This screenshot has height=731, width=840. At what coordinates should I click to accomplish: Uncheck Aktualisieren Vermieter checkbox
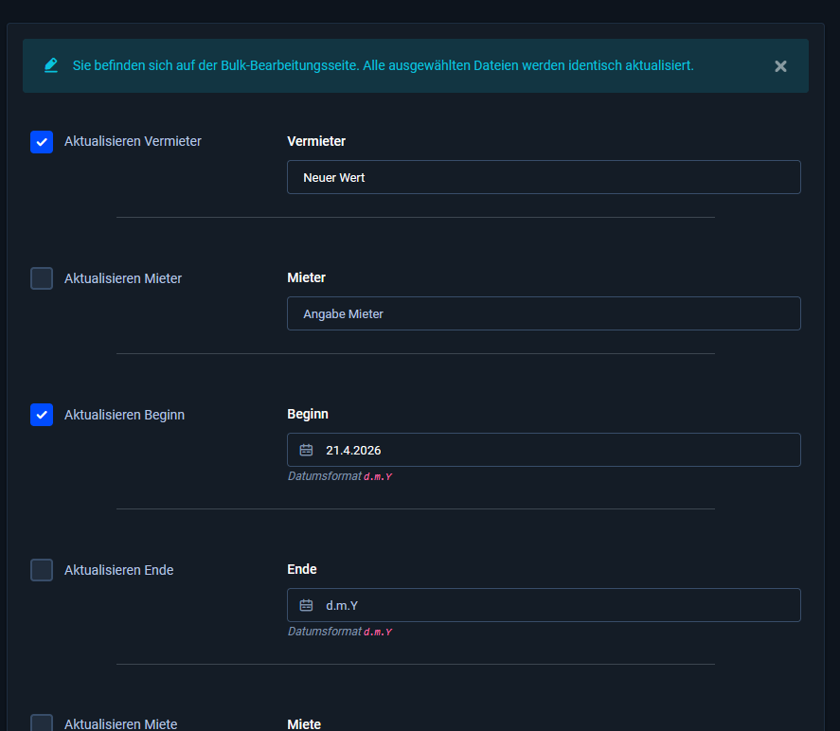(x=42, y=142)
